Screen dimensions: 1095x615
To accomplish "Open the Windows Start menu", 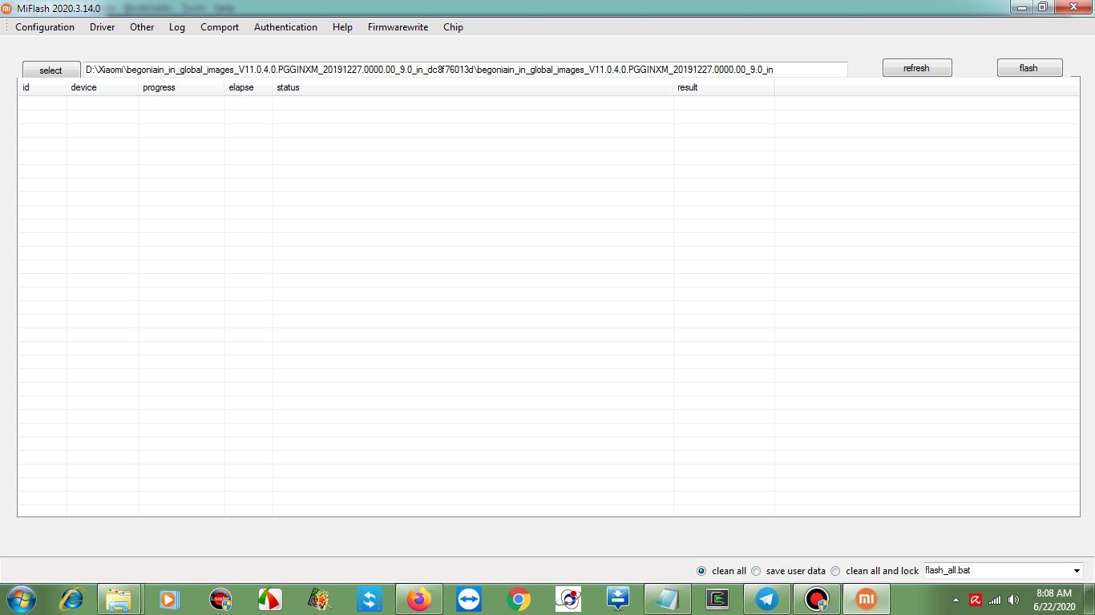I will (x=21, y=599).
